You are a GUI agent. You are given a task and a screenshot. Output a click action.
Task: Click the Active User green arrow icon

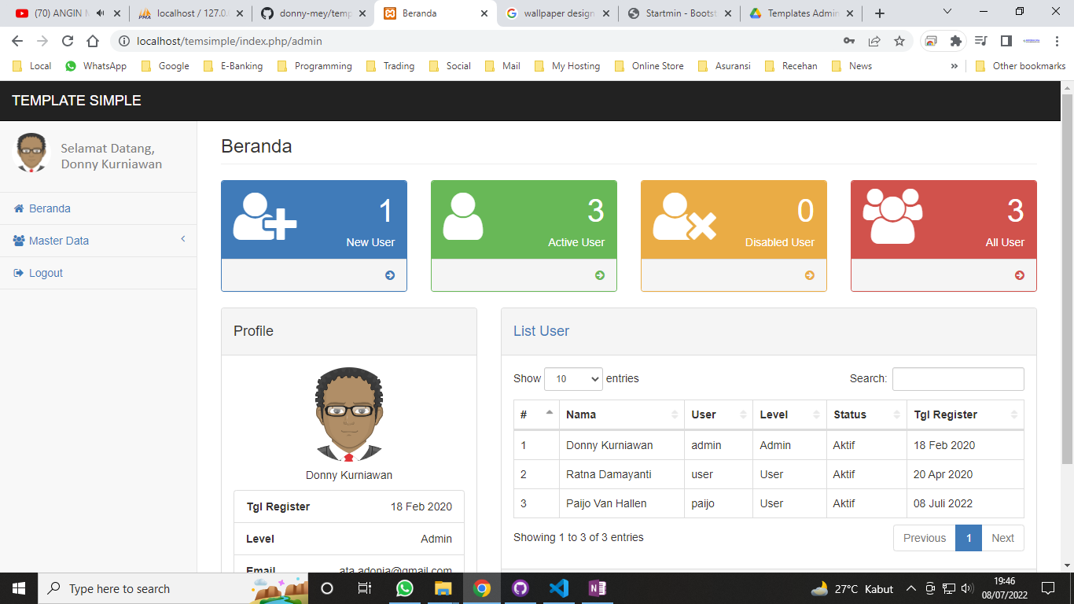point(600,275)
